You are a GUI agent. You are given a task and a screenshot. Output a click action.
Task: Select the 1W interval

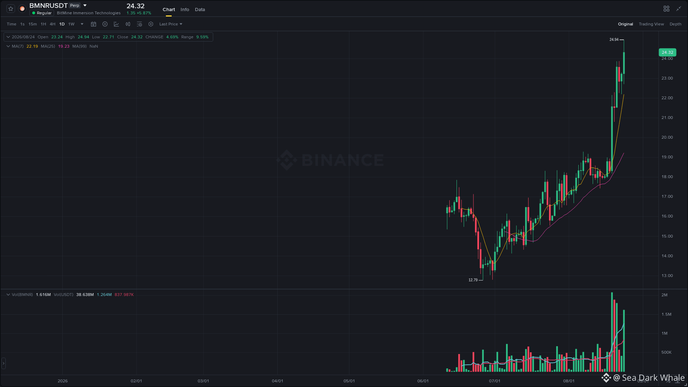point(71,24)
